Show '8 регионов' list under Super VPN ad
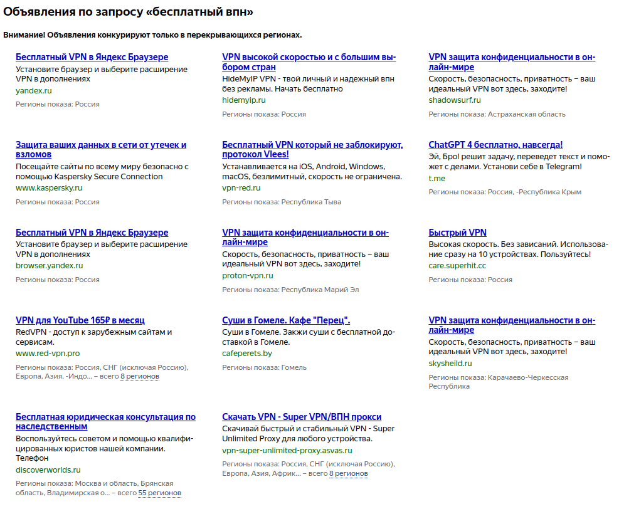Screen dimensions: 619x509 coord(349,473)
